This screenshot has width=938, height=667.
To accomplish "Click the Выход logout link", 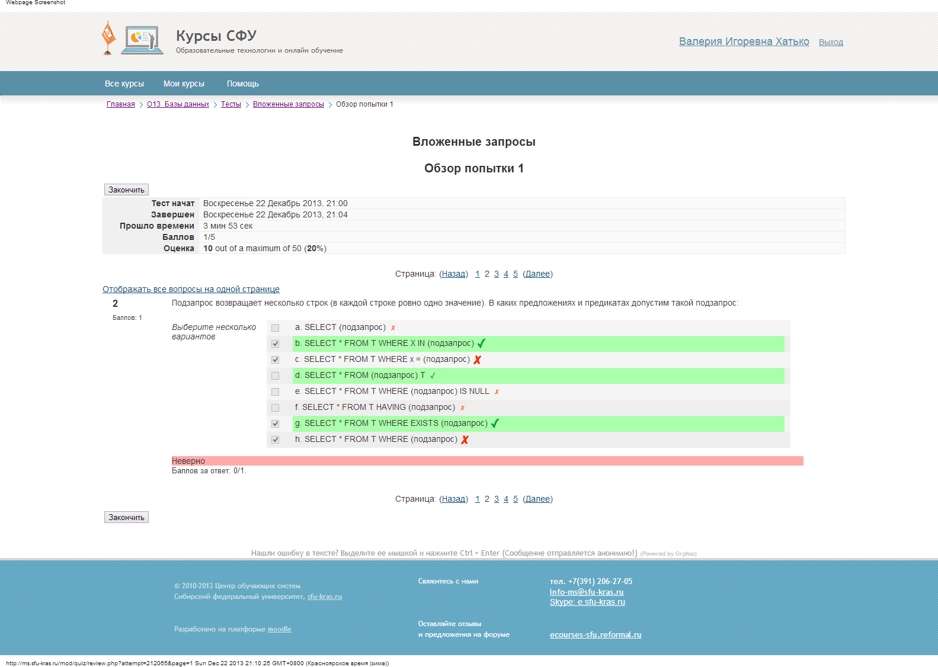I will click(x=830, y=42).
